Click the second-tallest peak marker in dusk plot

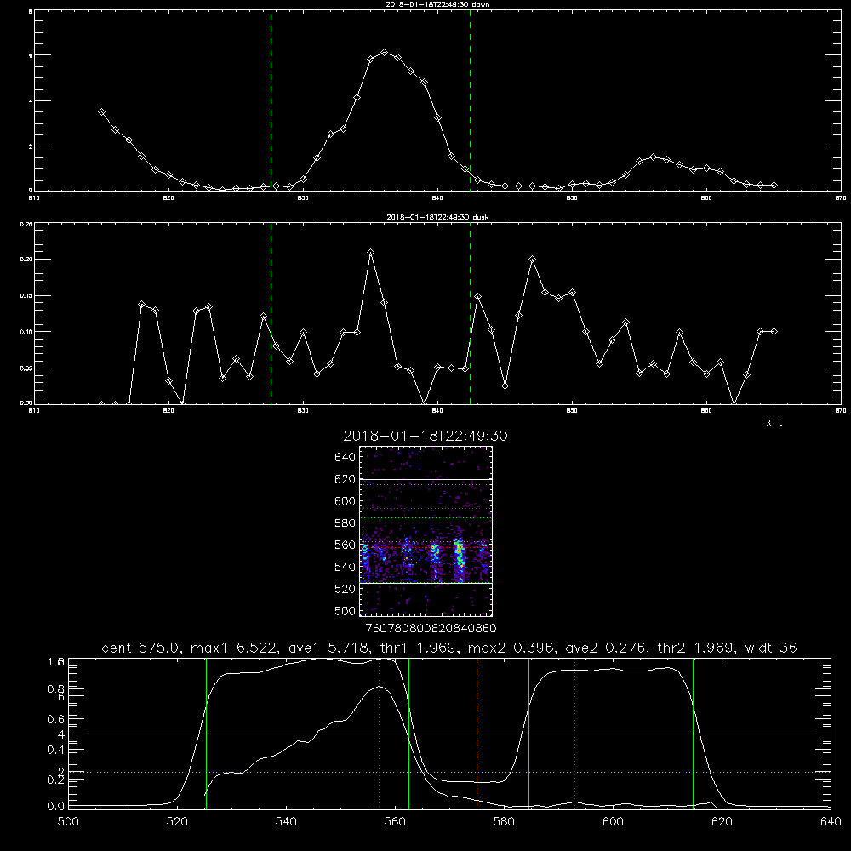[533, 260]
